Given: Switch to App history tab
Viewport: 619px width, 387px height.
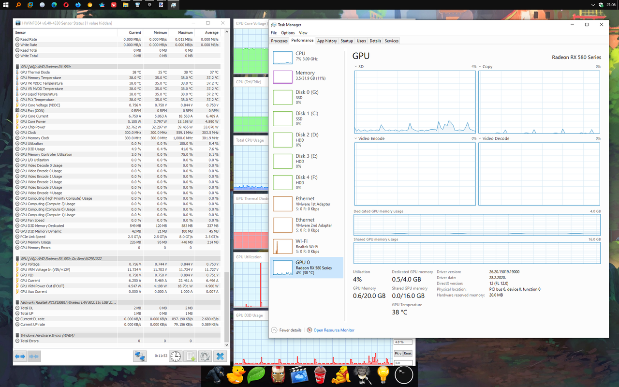Looking at the screenshot, I should (x=327, y=41).
